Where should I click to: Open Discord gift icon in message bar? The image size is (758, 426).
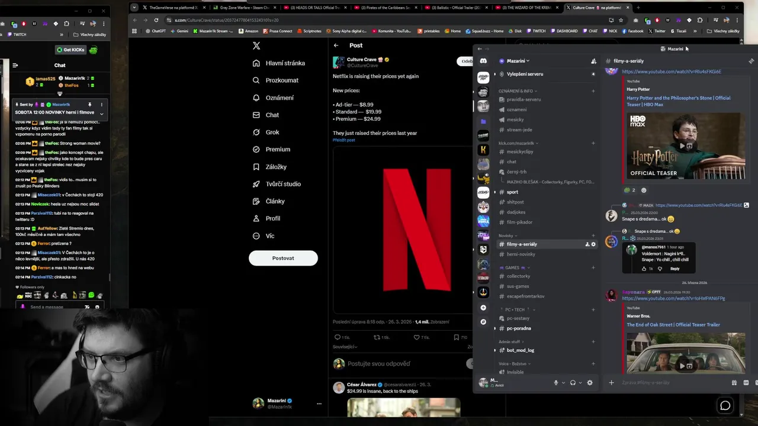[734, 383]
